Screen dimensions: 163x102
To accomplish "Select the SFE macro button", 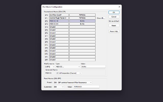I will pyautogui.click(x=46, y=57).
